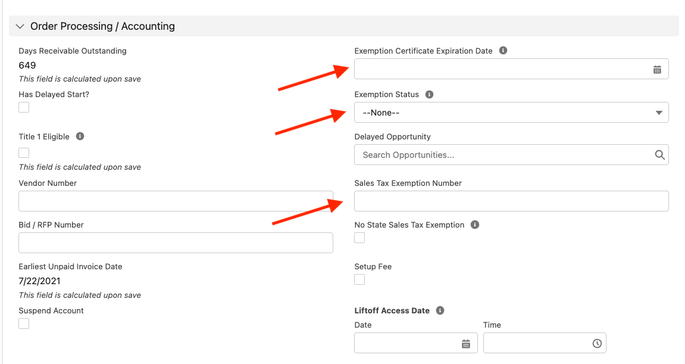Open the Exemption Status dropdown
This screenshot has width=685, height=364.
(511, 113)
